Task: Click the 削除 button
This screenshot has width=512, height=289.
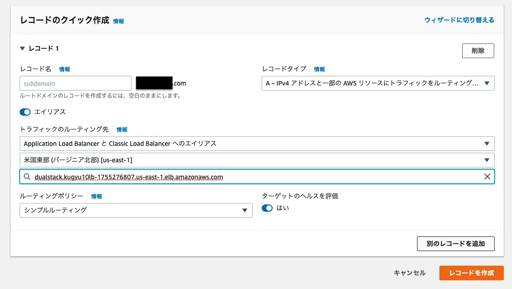Action: [478, 51]
